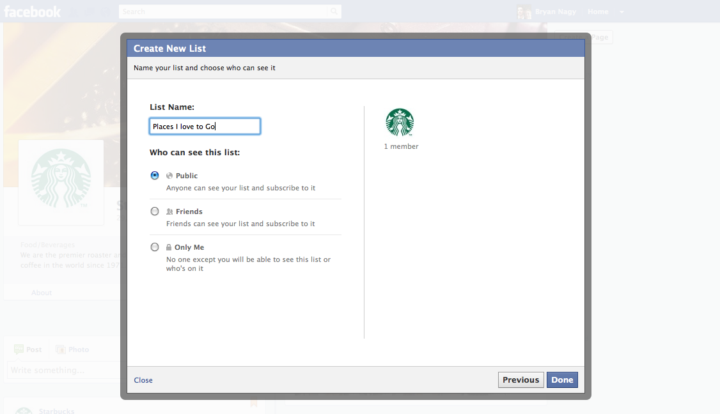Image resolution: width=720 pixels, height=414 pixels.
Task: Click the Home link in the top bar
Action: point(598,11)
